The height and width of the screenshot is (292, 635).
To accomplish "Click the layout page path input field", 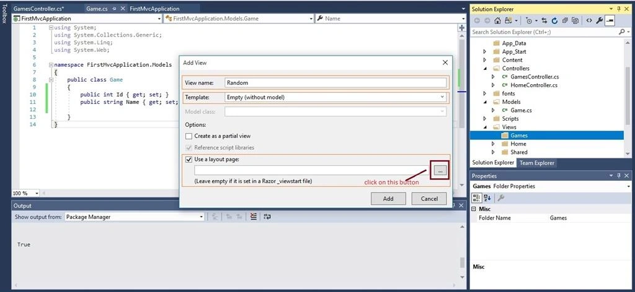I will (x=313, y=170).
